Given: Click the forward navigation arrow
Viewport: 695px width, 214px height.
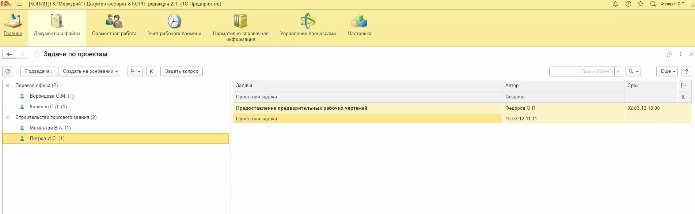Looking at the screenshot, I should pos(22,54).
